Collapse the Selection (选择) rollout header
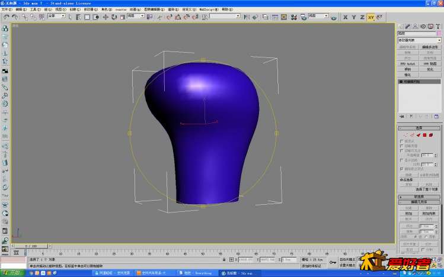The image size is (444, 277). pyautogui.click(x=419, y=128)
